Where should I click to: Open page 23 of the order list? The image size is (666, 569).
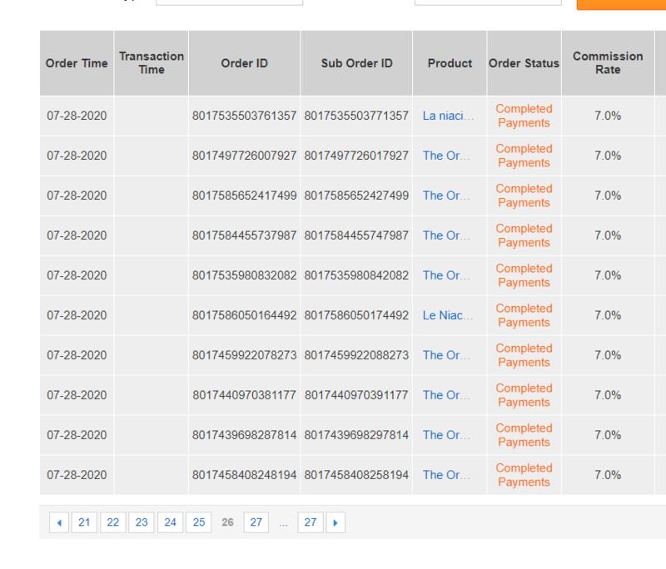coord(142,522)
